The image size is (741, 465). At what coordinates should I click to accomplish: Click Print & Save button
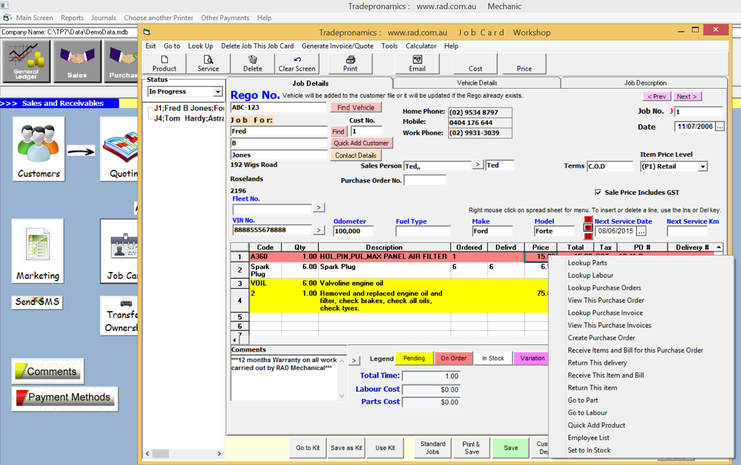pyautogui.click(x=471, y=448)
